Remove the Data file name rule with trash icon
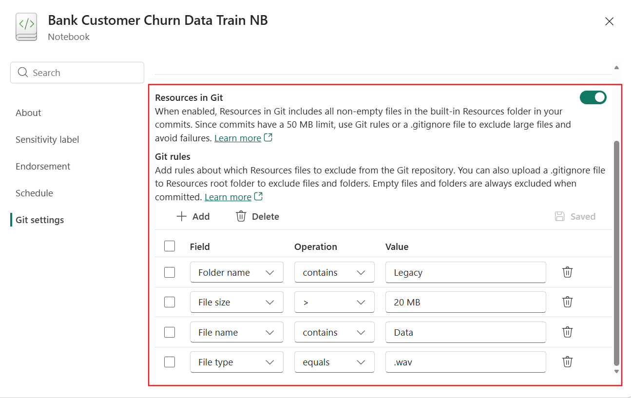Image resolution: width=631 pixels, height=398 pixels. [x=567, y=332]
